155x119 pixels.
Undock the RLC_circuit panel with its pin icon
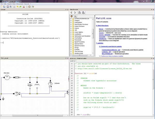(66, 58)
